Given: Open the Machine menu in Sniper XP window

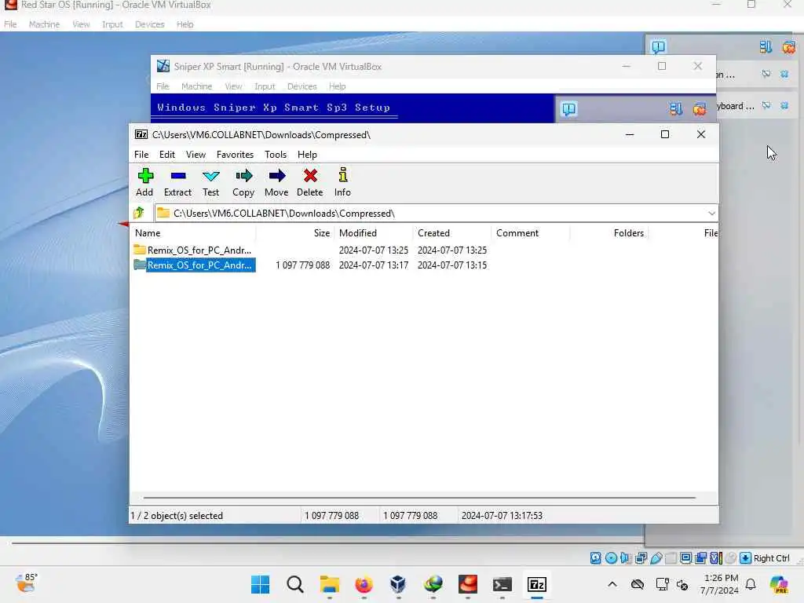Looking at the screenshot, I should (x=196, y=86).
